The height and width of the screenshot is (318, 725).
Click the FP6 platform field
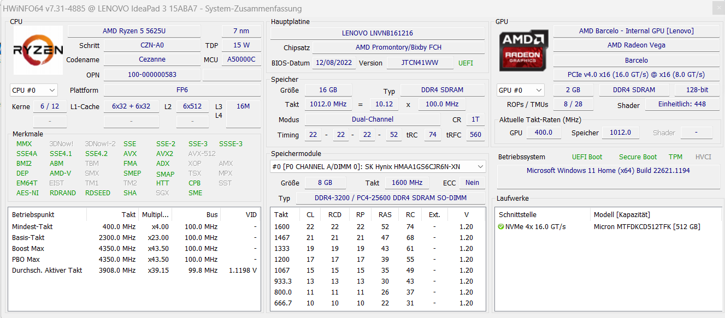pyautogui.click(x=182, y=90)
